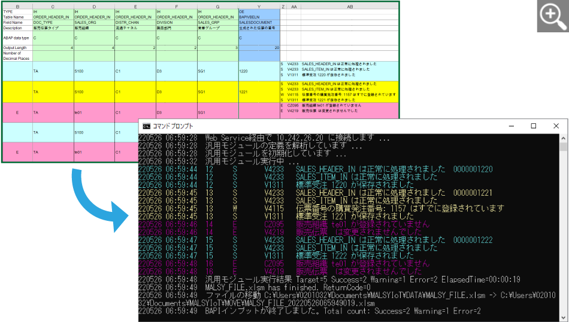Viewport: 569px width, 322px height.
Task: Select column AB header in spreadsheet
Action: (x=350, y=7)
